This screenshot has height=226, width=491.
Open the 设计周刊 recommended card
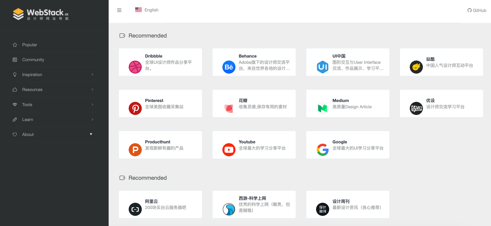point(348,204)
